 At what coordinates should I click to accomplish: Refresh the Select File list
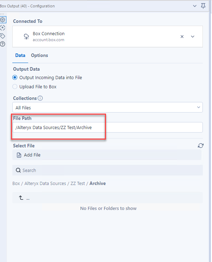coord(201,146)
